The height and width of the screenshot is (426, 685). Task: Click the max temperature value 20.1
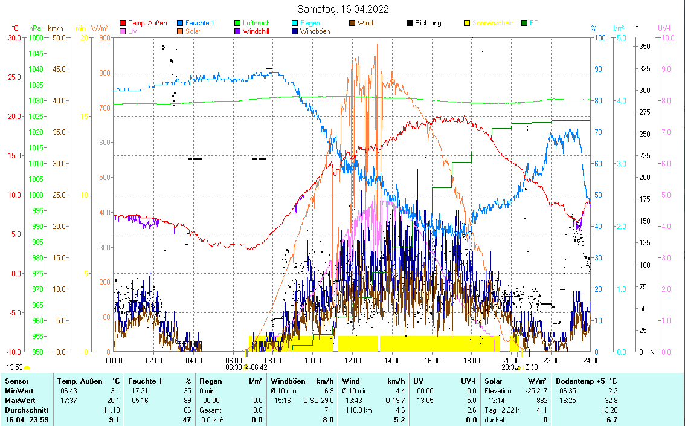pyautogui.click(x=113, y=401)
